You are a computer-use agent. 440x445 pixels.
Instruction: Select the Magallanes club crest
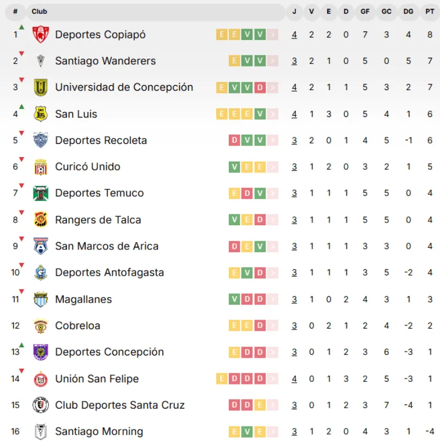tap(41, 299)
